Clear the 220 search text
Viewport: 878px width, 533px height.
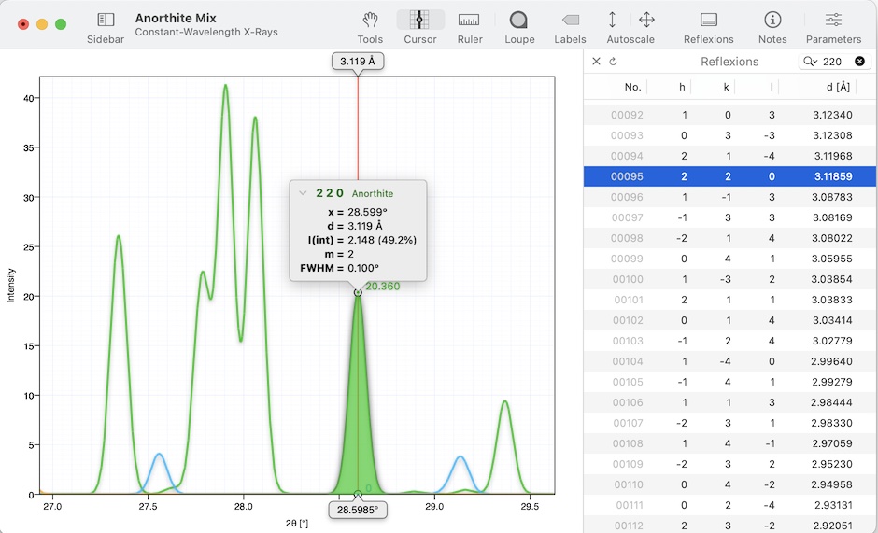pyautogui.click(x=859, y=62)
